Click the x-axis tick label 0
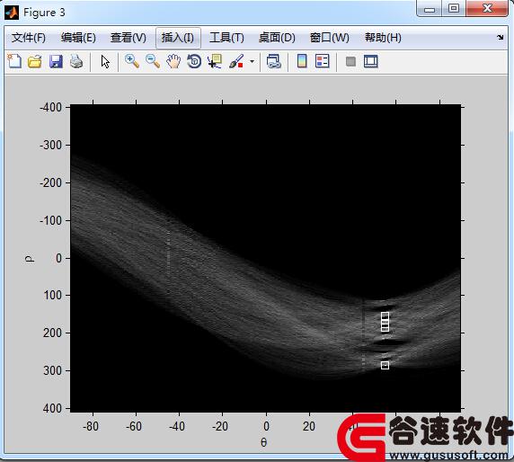Screen dimensions: 514x462 pos(266,426)
